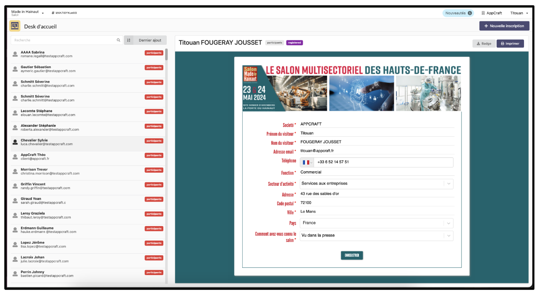Click the French flag country selector
This screenshot has height=295, width=542.
(x=307, y=162)
